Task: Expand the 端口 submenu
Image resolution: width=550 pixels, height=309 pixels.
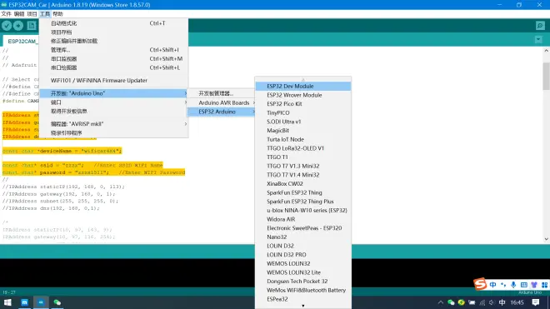Action: 113,102
